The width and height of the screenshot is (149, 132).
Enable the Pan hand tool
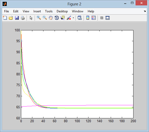coord(51,18)
